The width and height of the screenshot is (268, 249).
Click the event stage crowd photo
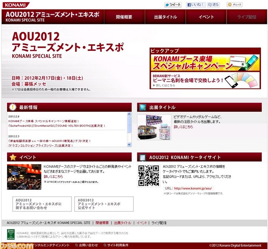24,177
